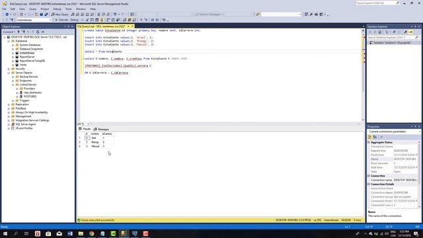Click the Properties wrench icon in Solution Explorer
Image resolution: width=423 pixels, height=238 pixels.
tap(405, 32)
